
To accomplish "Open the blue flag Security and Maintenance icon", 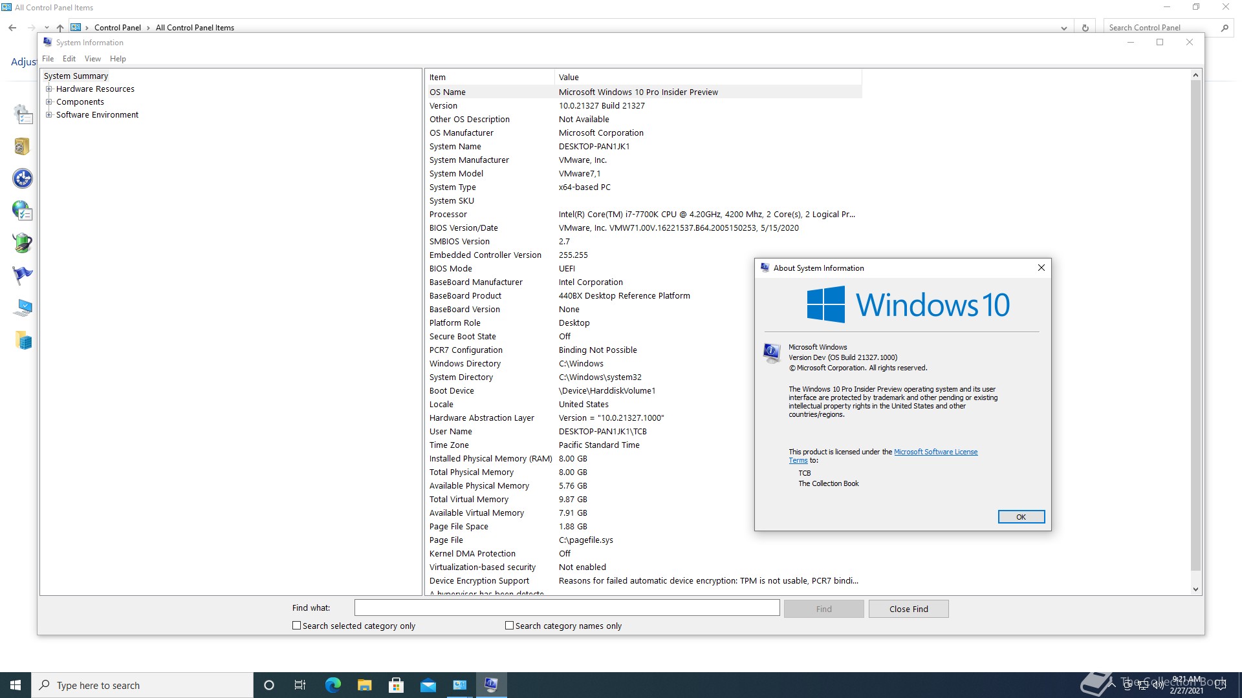I will 23,275.
